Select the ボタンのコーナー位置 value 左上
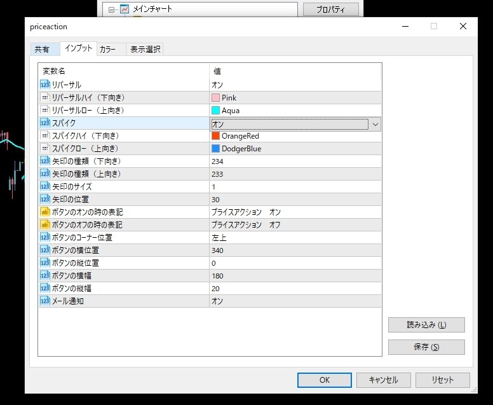The image size is (493, 405). coord(219,238)
